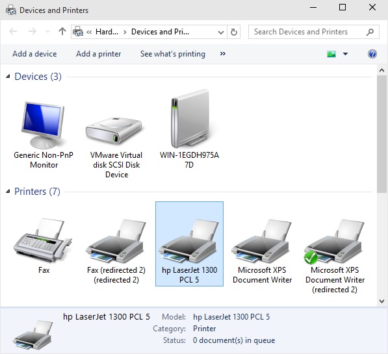Click the scrollbar up arrow
Image resolution: width=388 pixels, height=354 pixels.
[382, 70]
